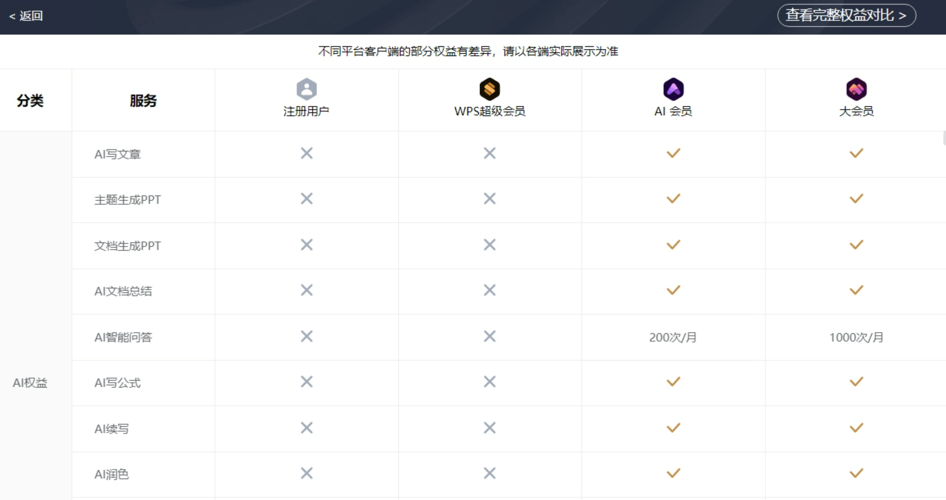Screen dimensions: 946x500
Task: Go back using the 返回 link
Action: pos(26,16)
